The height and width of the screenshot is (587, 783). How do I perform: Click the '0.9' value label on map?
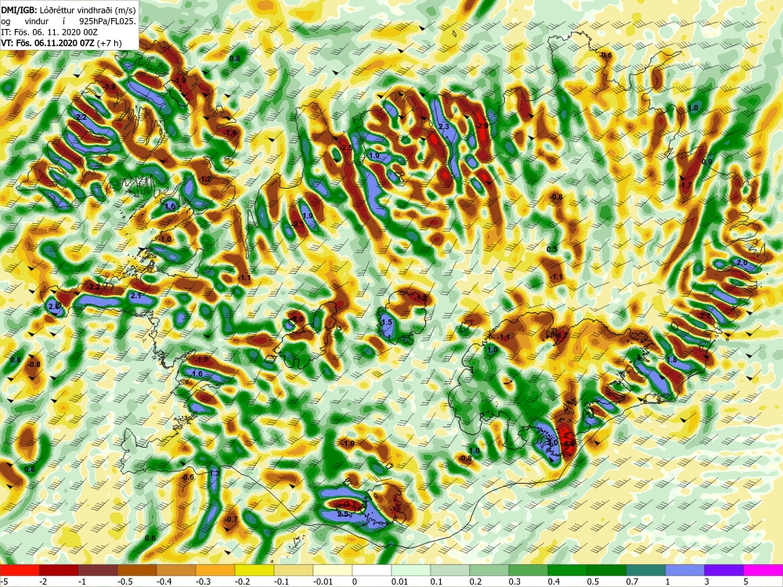point(707,162)
